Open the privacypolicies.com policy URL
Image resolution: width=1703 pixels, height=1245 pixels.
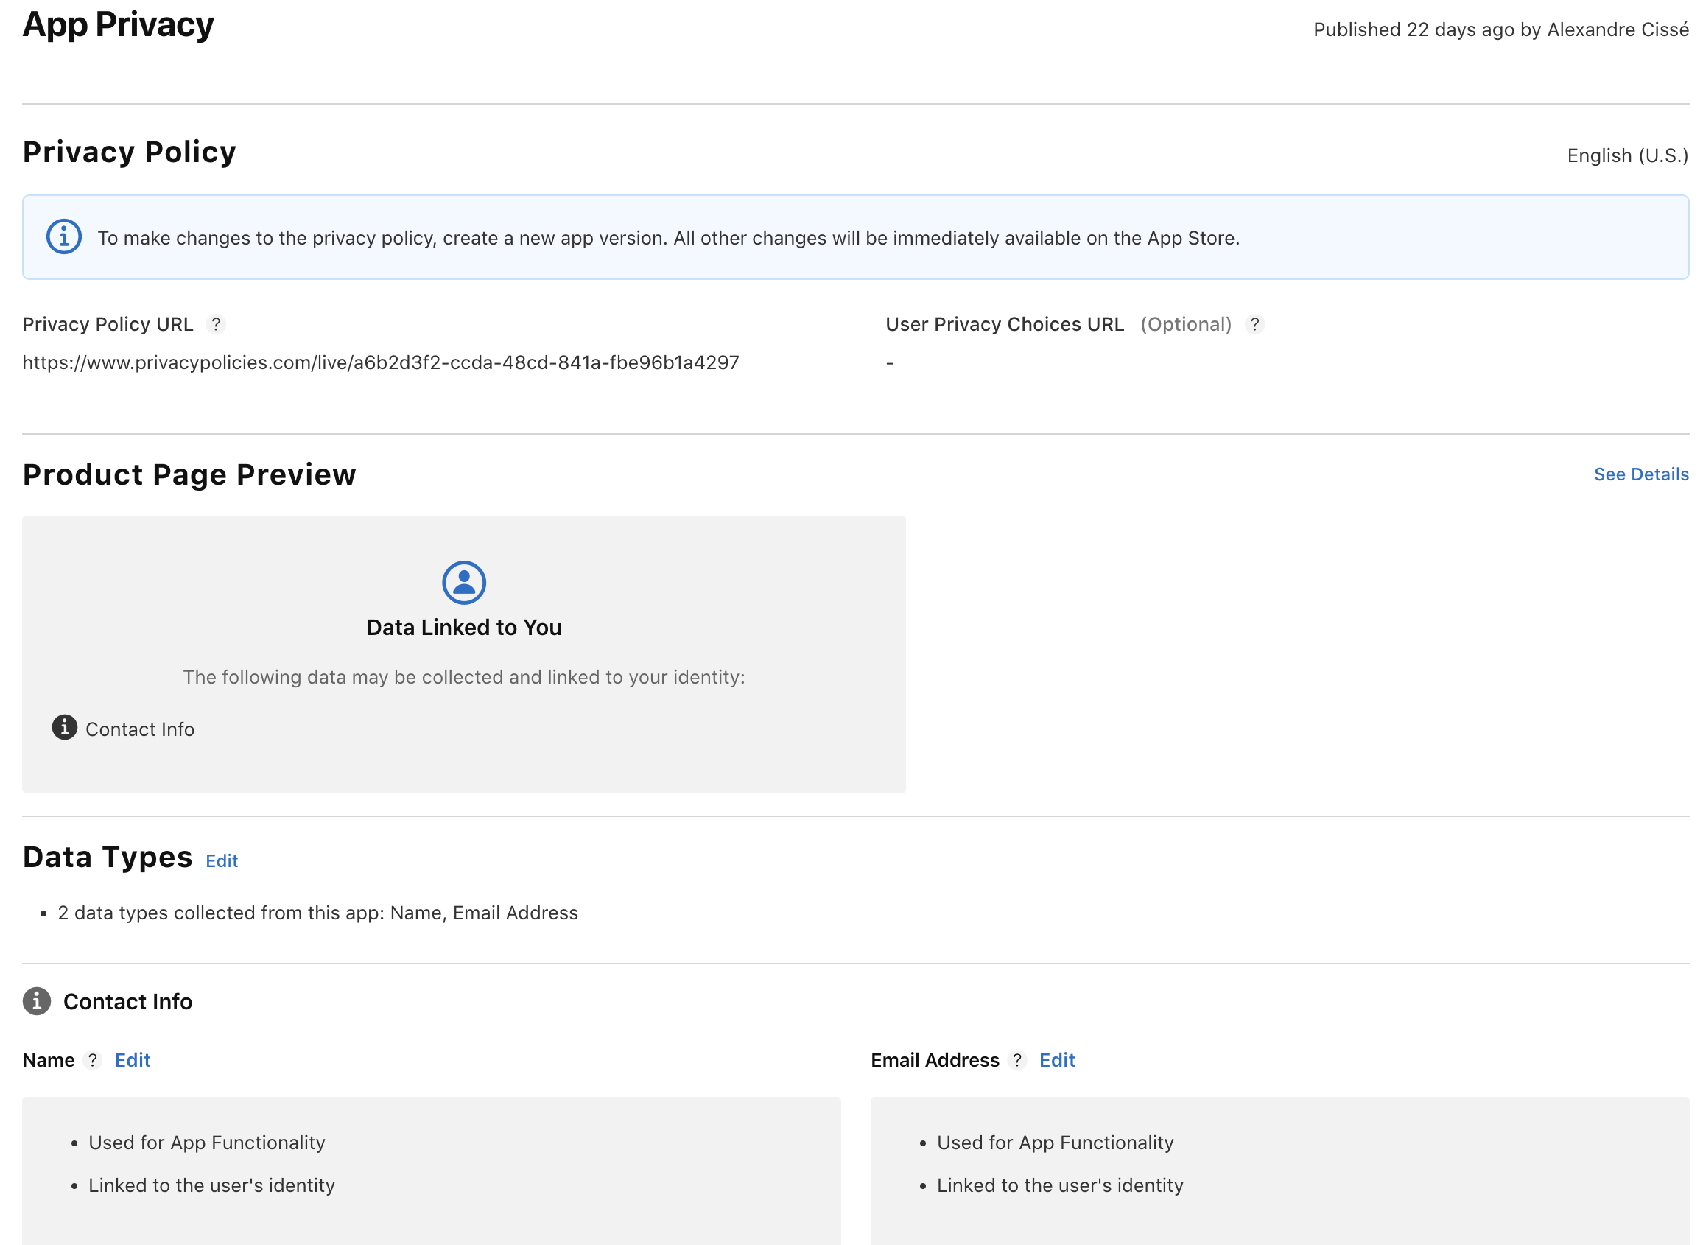(381, 362)
